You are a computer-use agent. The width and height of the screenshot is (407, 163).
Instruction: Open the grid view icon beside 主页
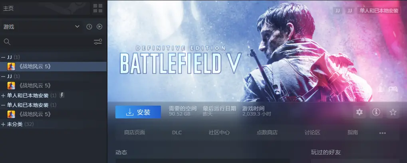tap(98, 8)
